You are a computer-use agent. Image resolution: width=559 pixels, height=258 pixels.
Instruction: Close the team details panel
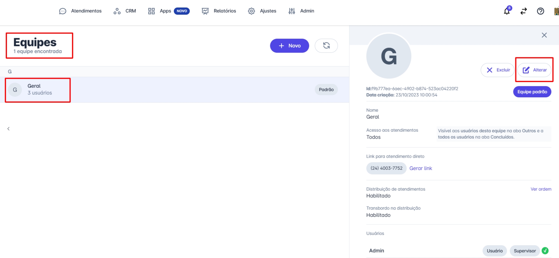[544, 35]
